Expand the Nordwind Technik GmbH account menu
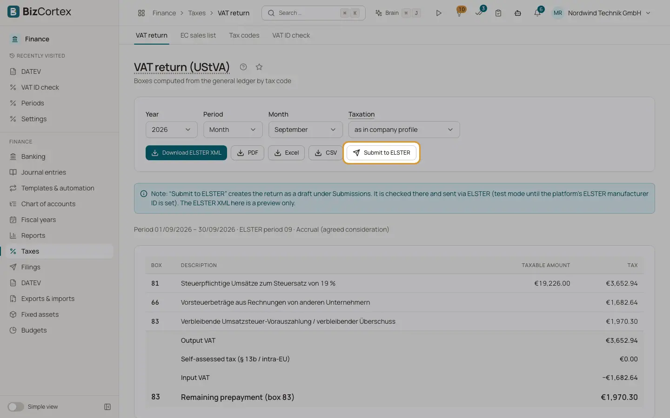 click(x=602, y=13)
